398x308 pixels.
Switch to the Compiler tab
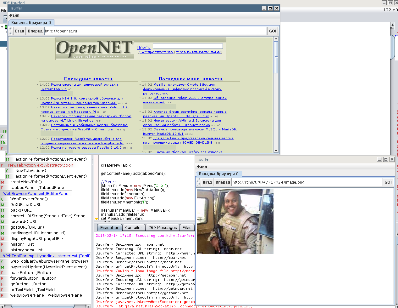click(134, 227)
